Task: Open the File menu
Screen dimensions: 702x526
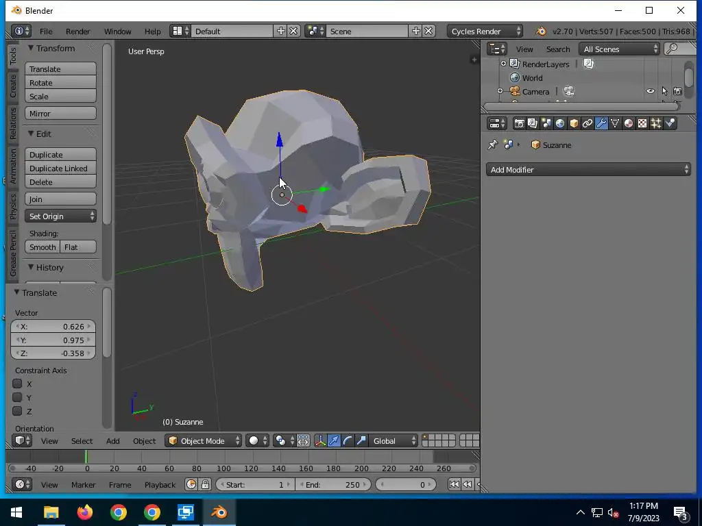Action: point(46,32)
